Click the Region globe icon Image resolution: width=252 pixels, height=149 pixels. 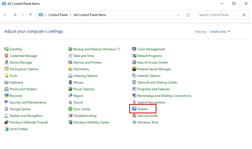[70, 96]
